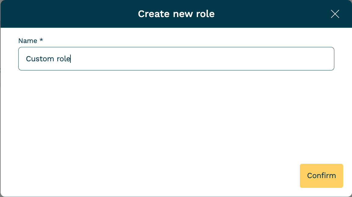Screen dimensions: 352x197
Task: Click the "Name *" field label
Action: pos(31,41)
